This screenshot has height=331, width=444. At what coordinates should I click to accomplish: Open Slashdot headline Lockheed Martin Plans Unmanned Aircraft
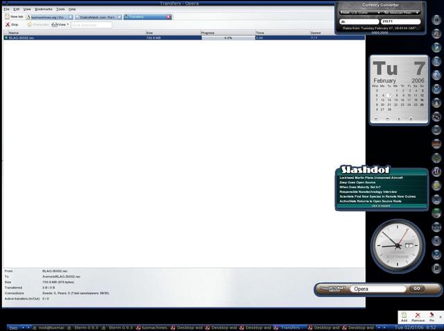tap(371, 178)
